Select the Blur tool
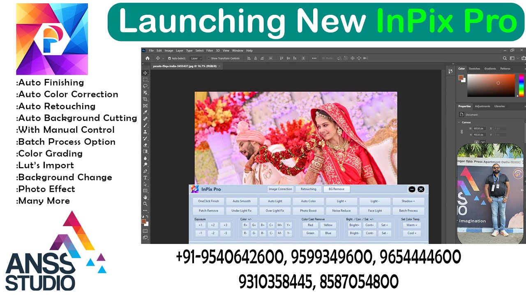 tap(145, 158)
